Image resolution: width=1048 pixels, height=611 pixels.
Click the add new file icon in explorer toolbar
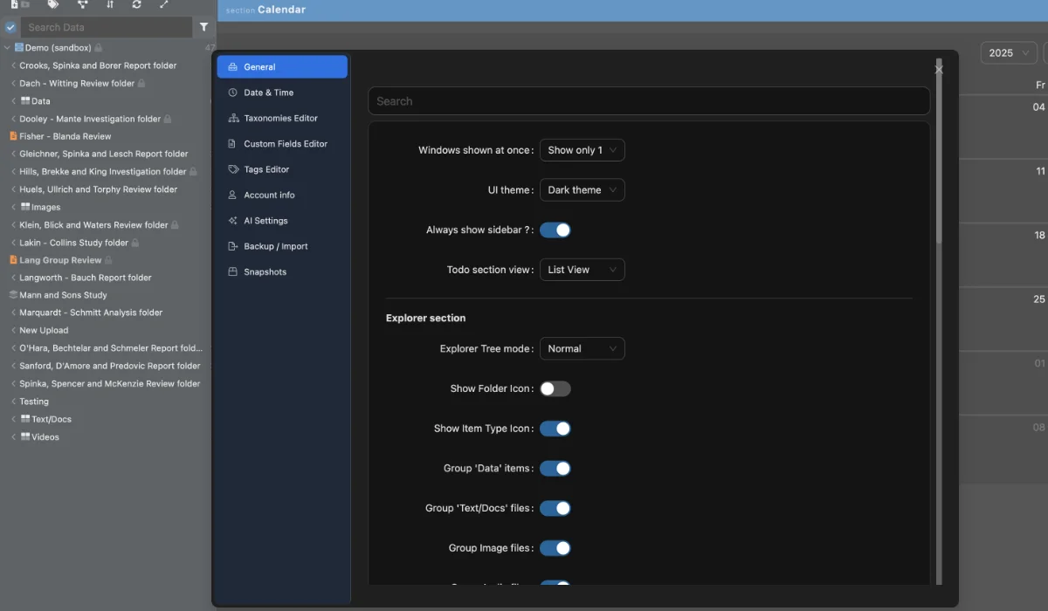14,4
